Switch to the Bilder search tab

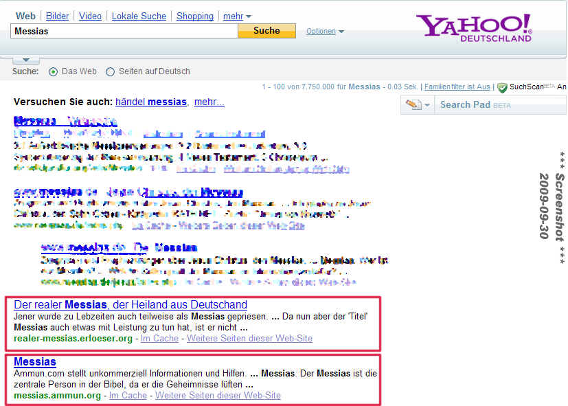coord(57,16)
